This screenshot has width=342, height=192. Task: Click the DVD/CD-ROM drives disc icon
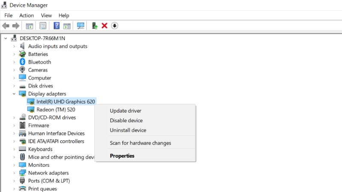23,117
